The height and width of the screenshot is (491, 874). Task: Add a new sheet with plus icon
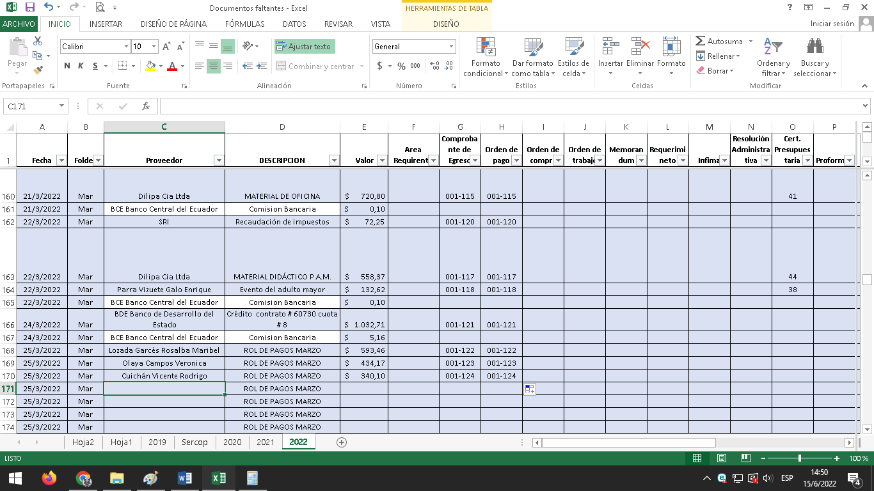[342, 442]
